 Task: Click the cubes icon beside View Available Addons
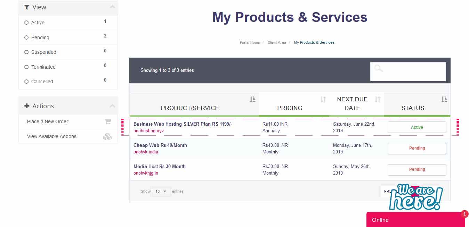pyautogui.click(x=107, y=137)
